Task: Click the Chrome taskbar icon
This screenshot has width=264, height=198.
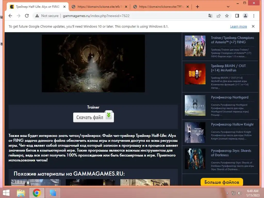Action: pyautogui.click(x=37, y=193)
